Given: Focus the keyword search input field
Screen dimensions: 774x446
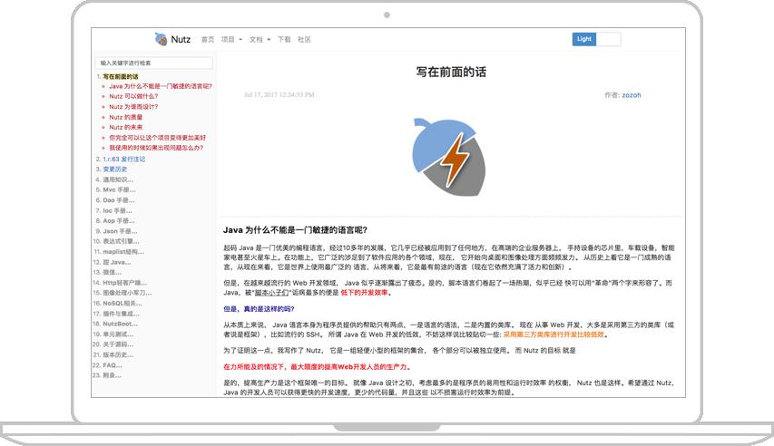Looking at the screenshot, I should click(x=153, y=63).
